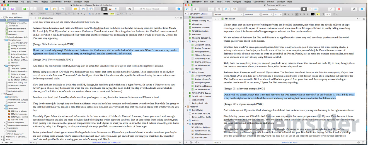Switch to Outliner view in left window

116,9
